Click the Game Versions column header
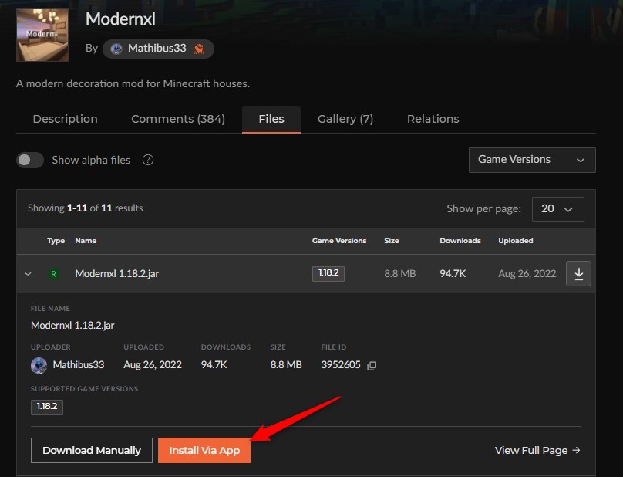This screenshot has height=477, width=623. pos(339,241)
